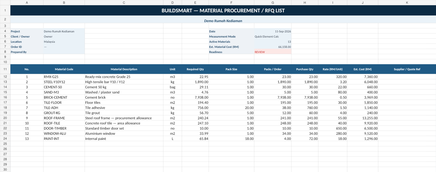Click the required qty '7,938.00' cell

click(x=195, y=97)
